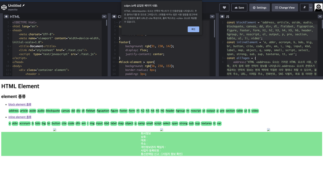
Task: Click the 'fieldset' tag
Action: pyautogui.click(x=90, y=111)
